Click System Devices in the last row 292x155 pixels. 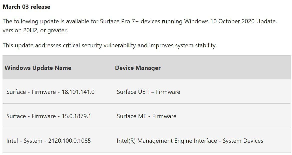point(243,141)
